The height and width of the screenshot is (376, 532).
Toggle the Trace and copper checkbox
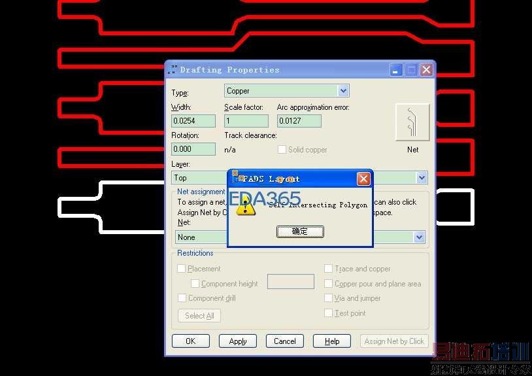coord(328,269)
